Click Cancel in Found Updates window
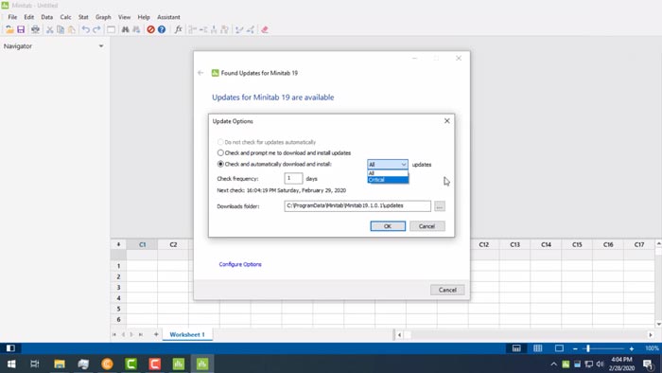The image size is (662, 373). pyautogui.click(x=447, y=290)
